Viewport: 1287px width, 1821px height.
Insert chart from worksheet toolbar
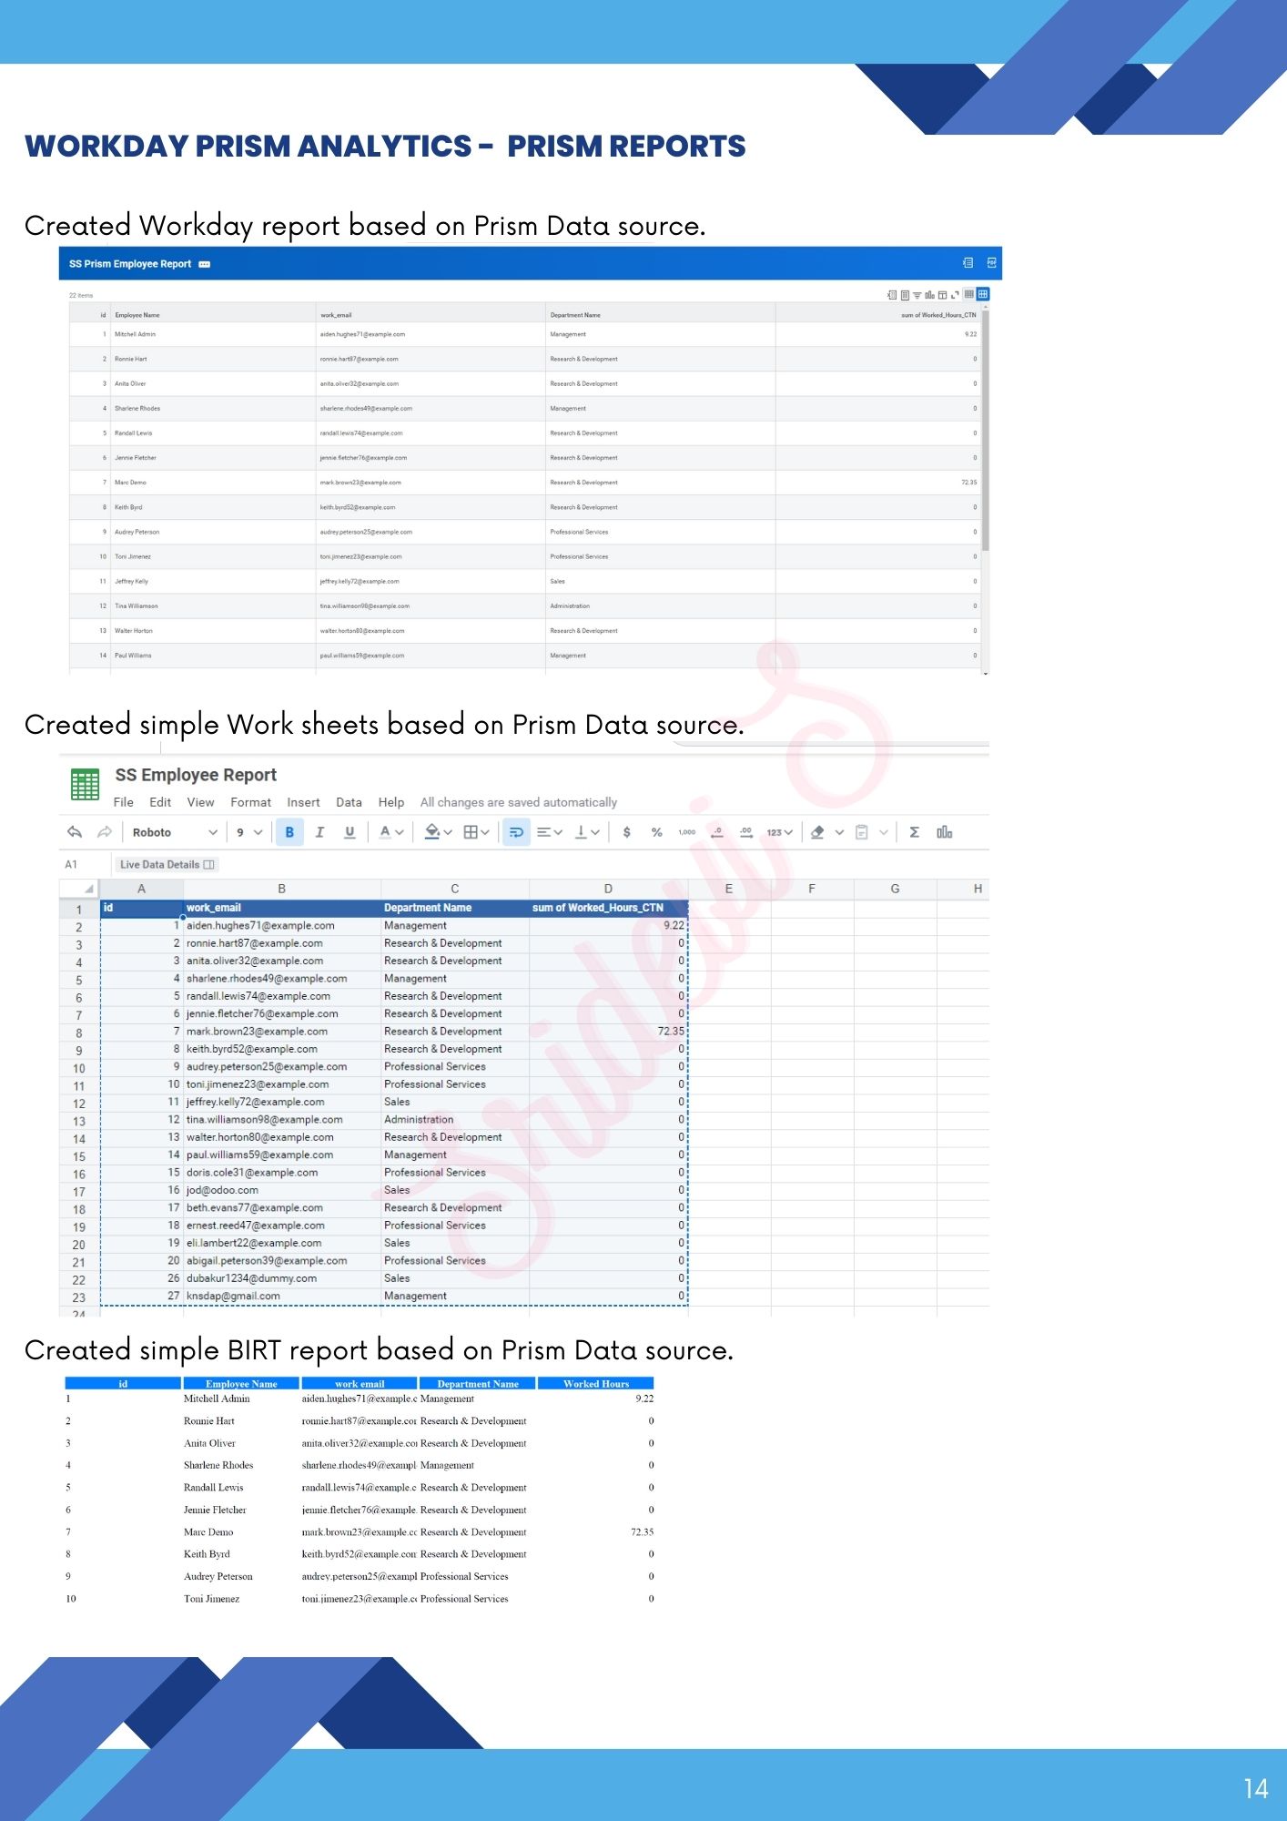[945, 832]
